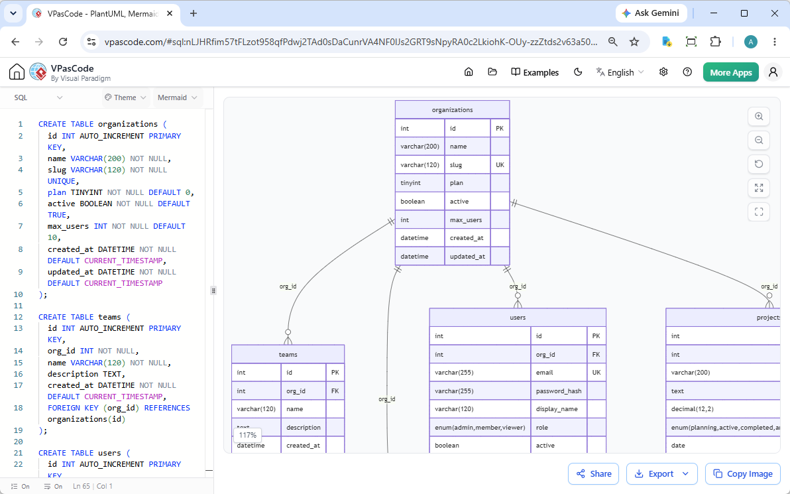Screen dimensions: 790x494
Task: Go back with browser back arrow
Action: [x=16, y=42]
